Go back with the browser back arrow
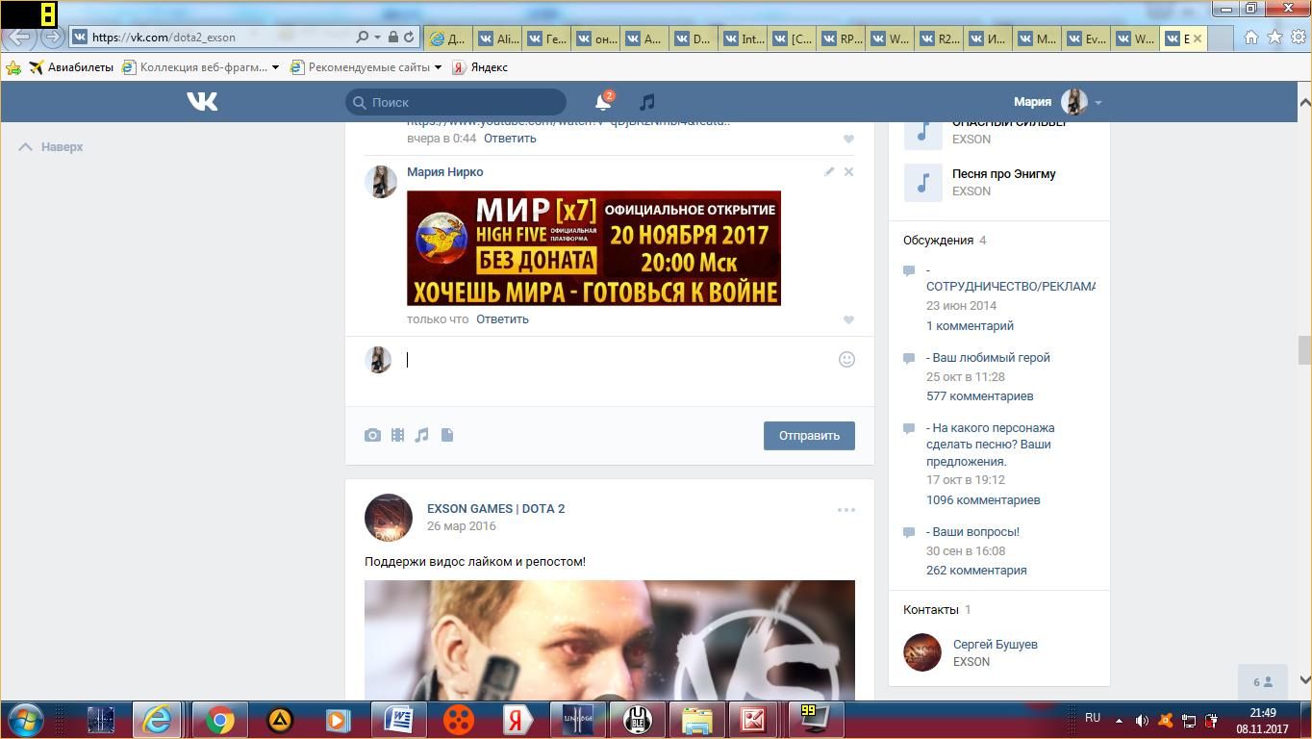This screenshot has height=739, width=1312. coord(19,37)
